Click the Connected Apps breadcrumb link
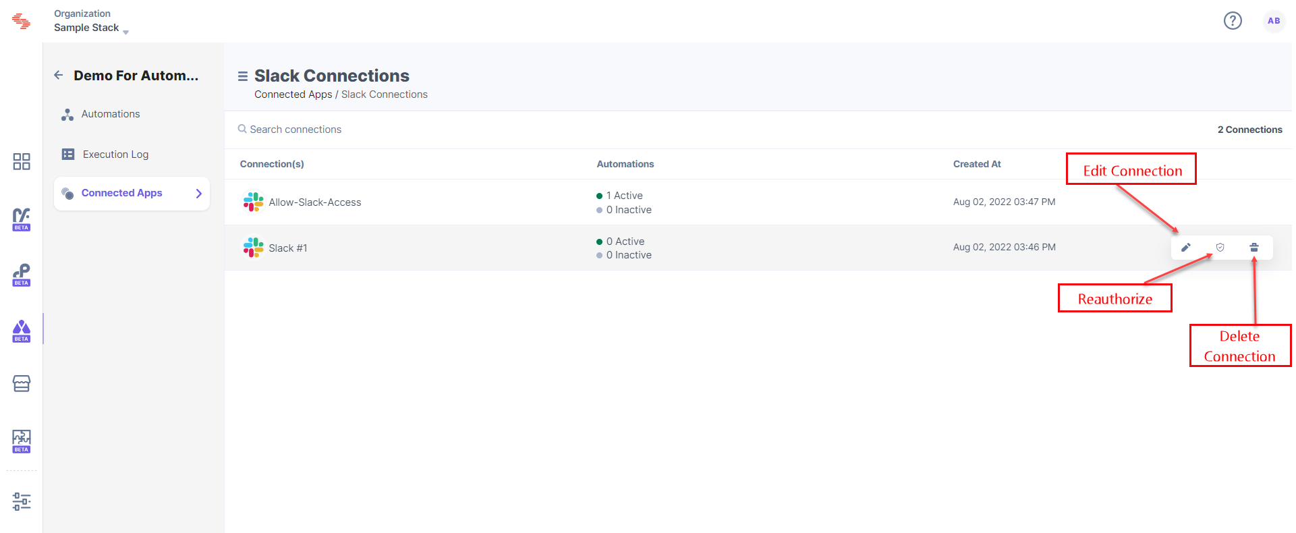The image size is (1296, 533). tap(293, 94)
